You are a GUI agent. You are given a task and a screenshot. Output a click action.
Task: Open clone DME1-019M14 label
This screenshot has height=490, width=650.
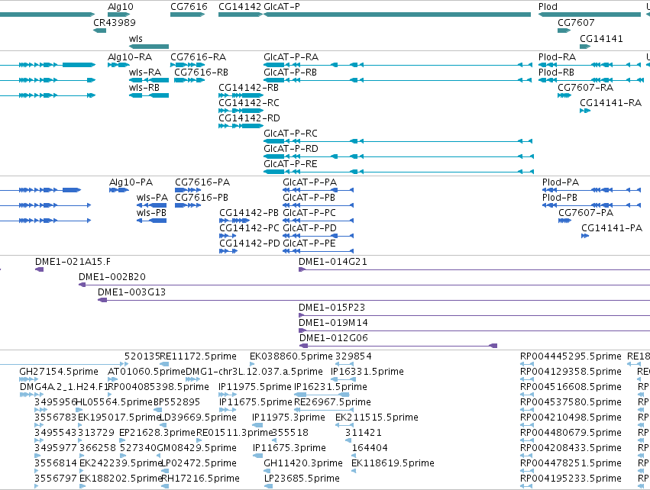pyautogui.click(x=333, y=323)
